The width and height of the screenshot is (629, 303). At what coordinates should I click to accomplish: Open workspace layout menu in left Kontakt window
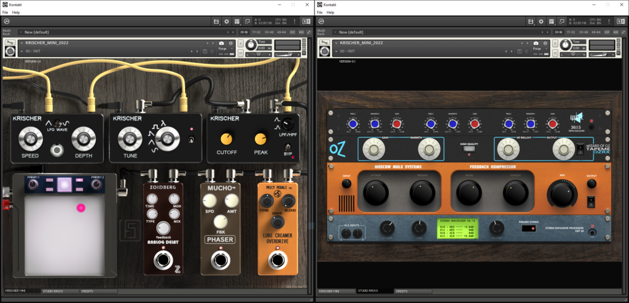pyautogui.click(x=237, y=22)
